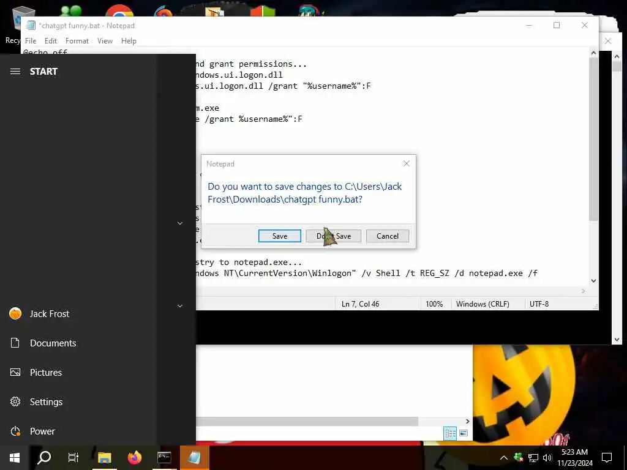
Task: Click the Notepad vertical scrollbar thumb
Action: (x=593, y=139)
